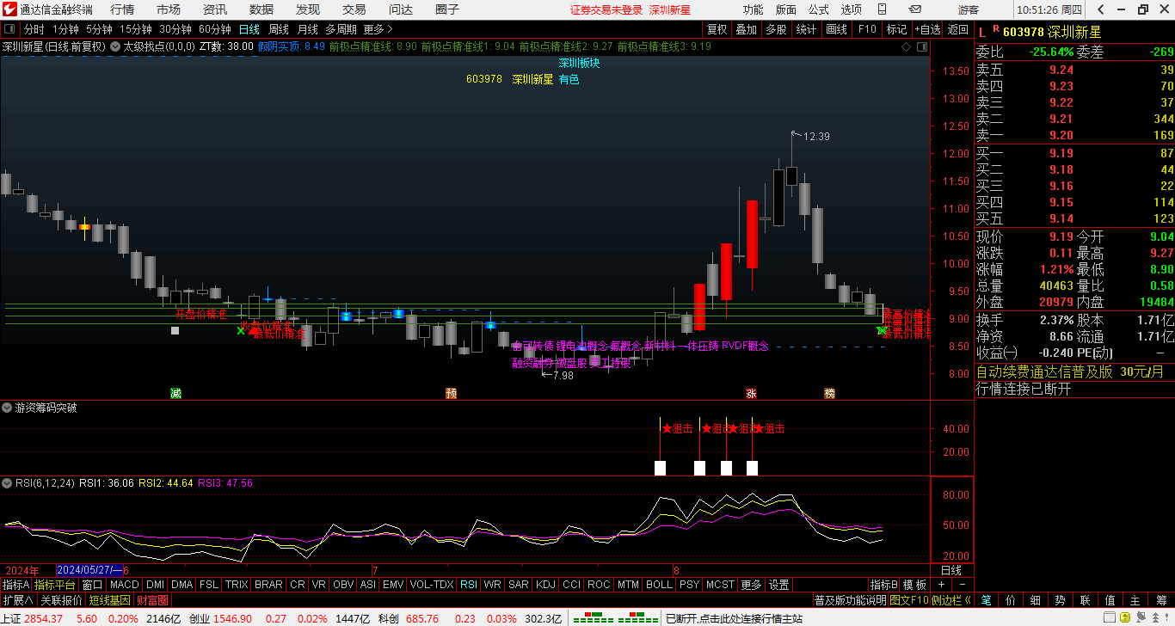Open the phone device icon in title bar
Screen dimensions: 1175x626
coord(883,9)
